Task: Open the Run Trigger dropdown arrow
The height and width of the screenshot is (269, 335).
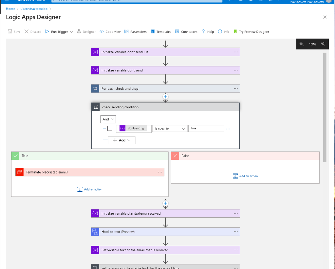Action: coord(71,32)
